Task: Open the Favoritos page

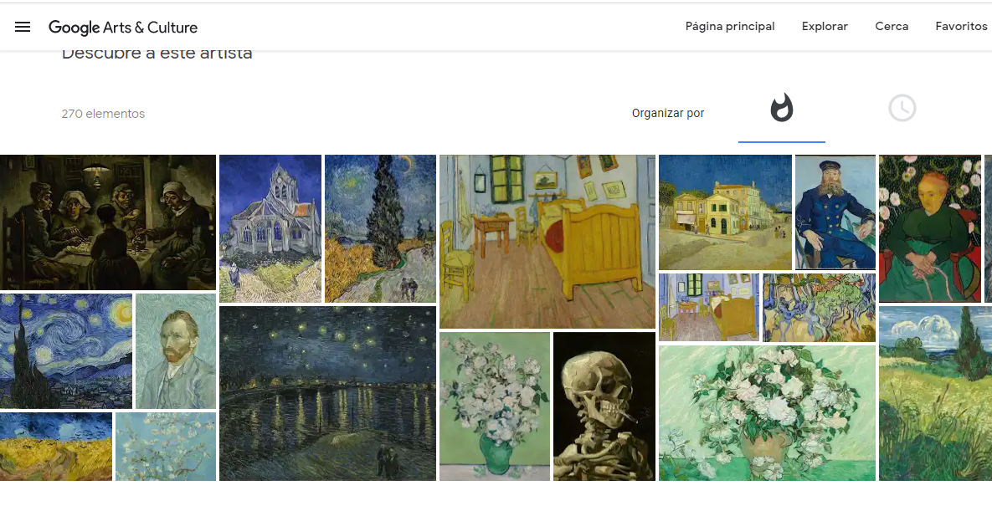Action: pos(961,27)
